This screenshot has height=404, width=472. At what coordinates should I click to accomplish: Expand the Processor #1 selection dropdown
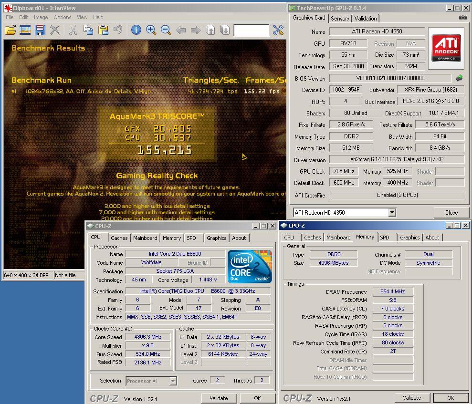pyautogui.click(x=173, y=381)
